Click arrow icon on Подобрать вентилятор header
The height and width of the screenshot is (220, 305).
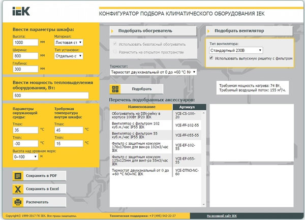(208, 31)
